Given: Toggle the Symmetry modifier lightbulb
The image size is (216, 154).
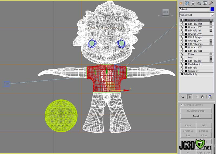Looking at the screenshot, I should click(183, 71).
